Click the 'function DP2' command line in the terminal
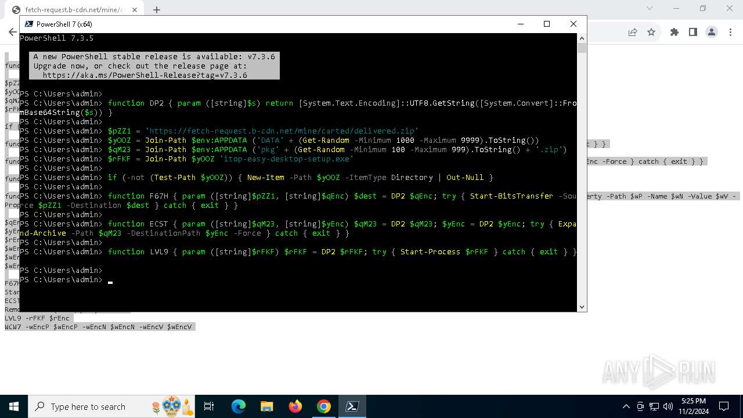 tap(298, 108)
